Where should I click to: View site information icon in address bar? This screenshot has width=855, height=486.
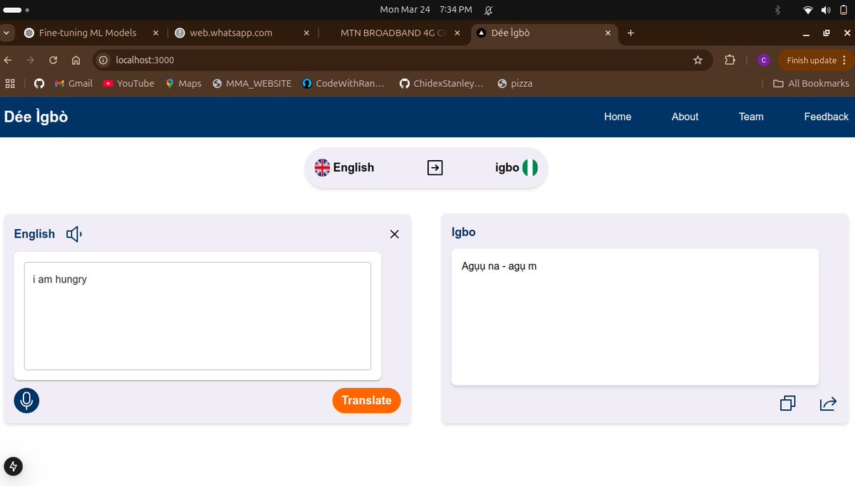[103, 60]
